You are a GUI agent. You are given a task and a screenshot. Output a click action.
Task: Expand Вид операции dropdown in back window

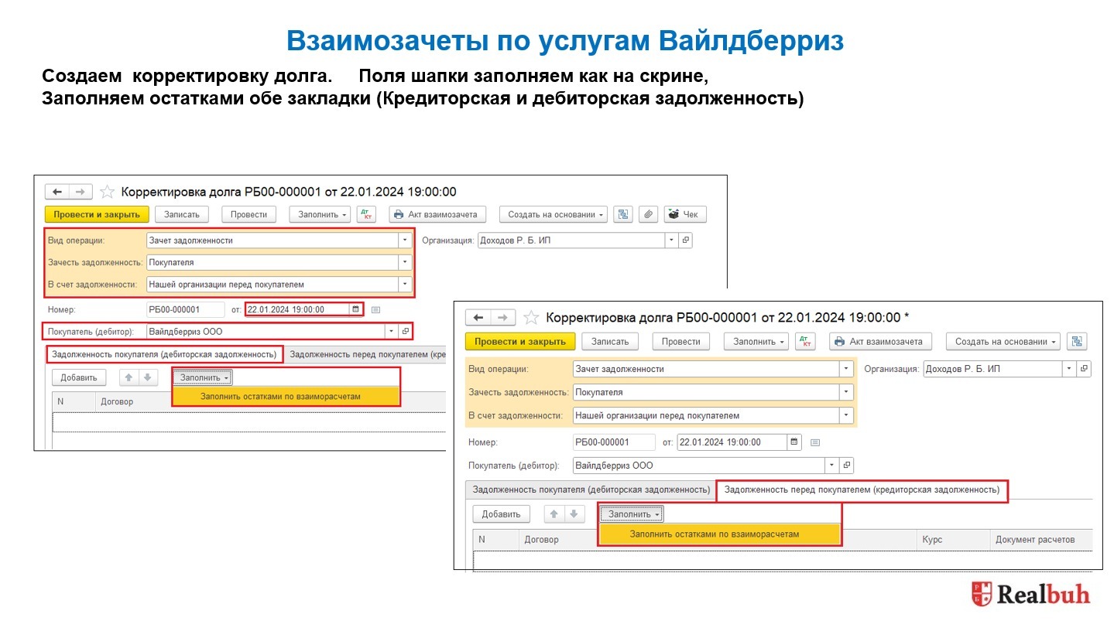pyautogui.click(x=405, y=241)
